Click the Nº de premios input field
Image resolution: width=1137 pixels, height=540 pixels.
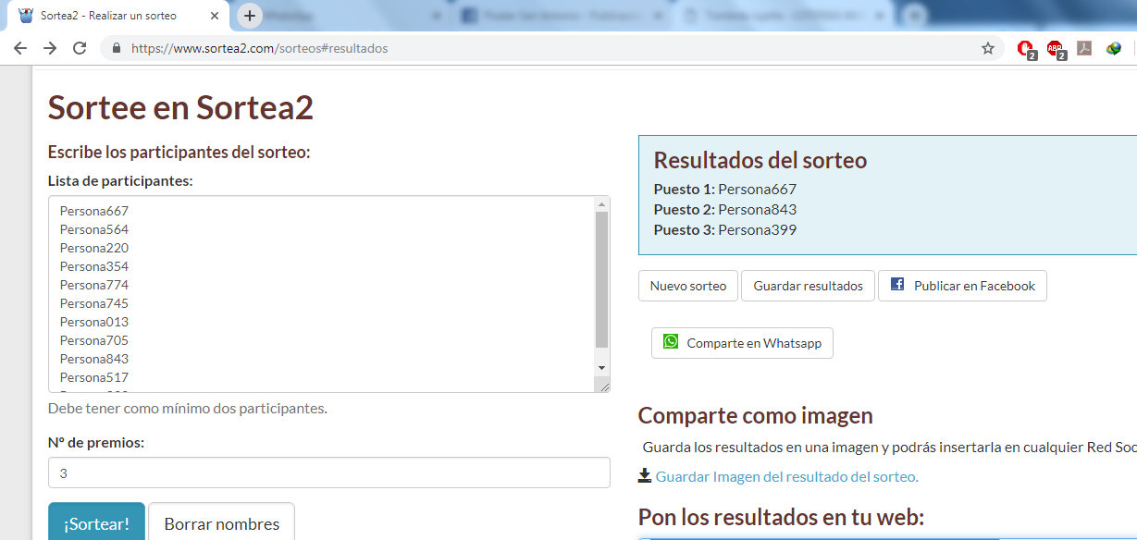point(329,472)
